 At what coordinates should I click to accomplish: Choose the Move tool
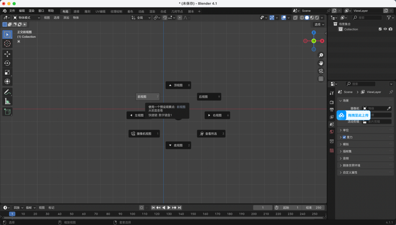[7, 54]
